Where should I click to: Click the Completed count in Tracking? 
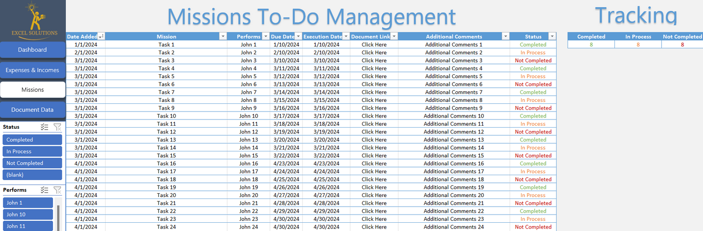pos(591,45)
